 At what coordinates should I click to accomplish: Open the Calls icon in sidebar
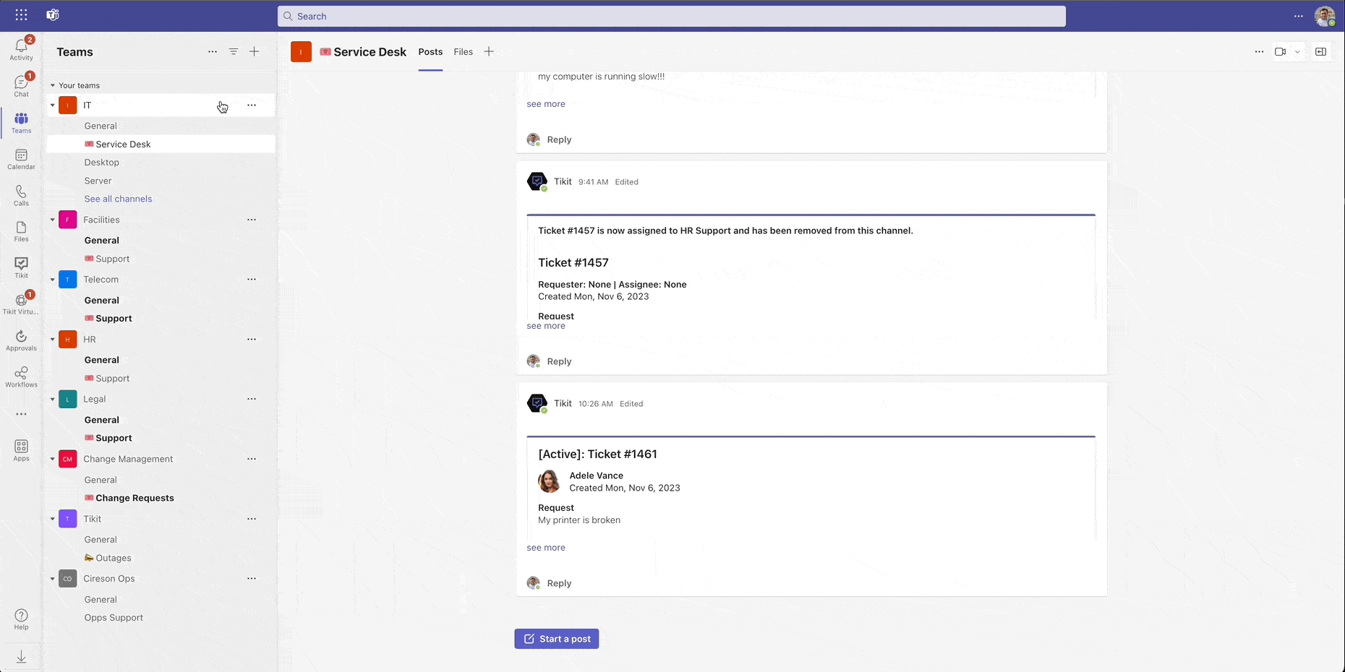tap(21, 195)
